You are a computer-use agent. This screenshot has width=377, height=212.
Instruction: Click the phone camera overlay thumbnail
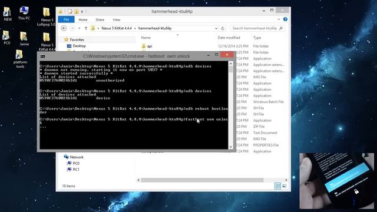(x=336, y=181)
